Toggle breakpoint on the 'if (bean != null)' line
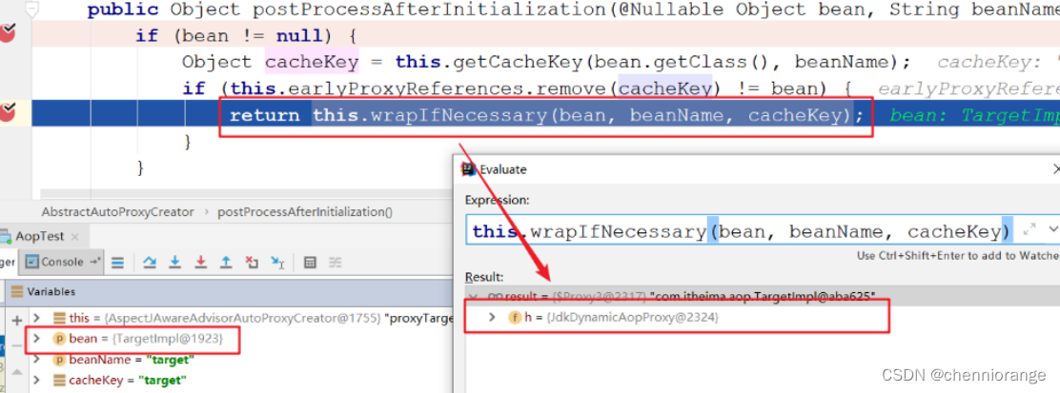Viewport: 1060px width, 393px height. (x=8, y=33)
